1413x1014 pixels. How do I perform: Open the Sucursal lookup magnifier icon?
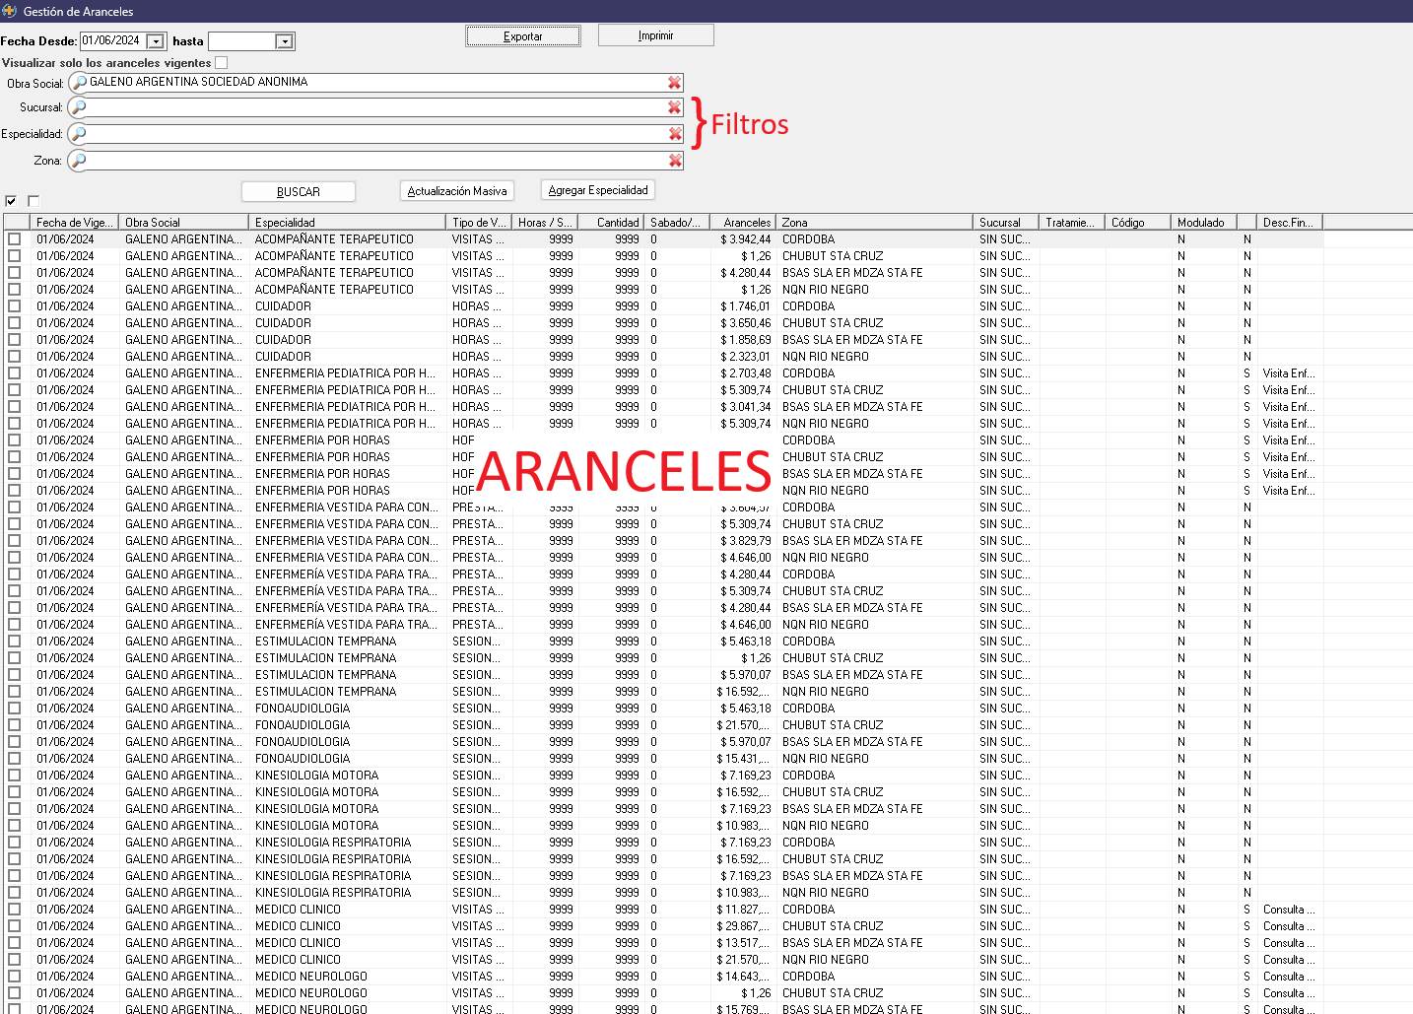pyautogui.click(x=79, y=107)
